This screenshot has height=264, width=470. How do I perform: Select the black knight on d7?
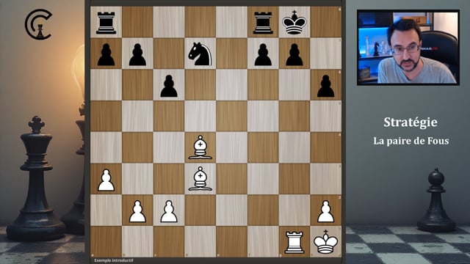coord(200,54)
